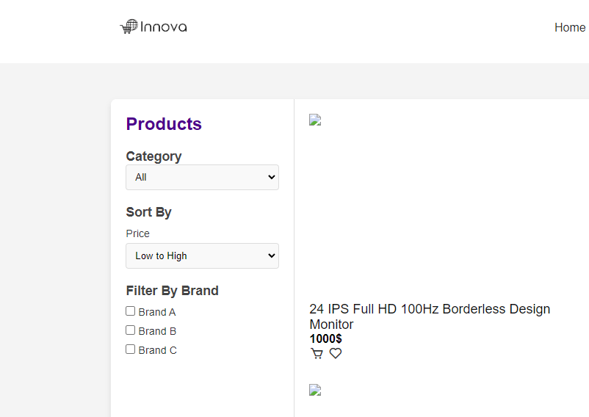
Task: Enable the Brand C brand filter
Action: [131, 349]
